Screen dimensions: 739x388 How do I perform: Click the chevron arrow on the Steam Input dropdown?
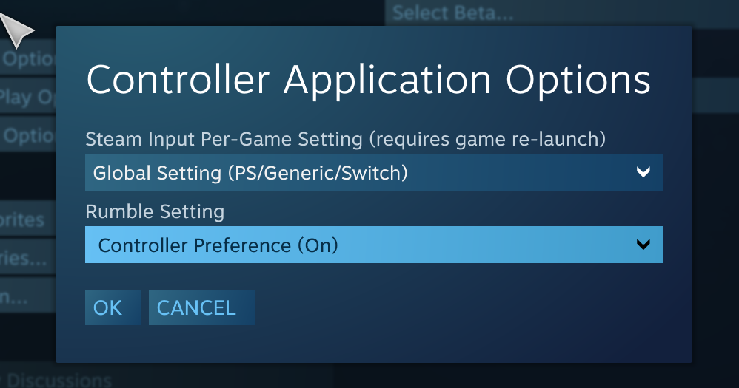(643, 173)
